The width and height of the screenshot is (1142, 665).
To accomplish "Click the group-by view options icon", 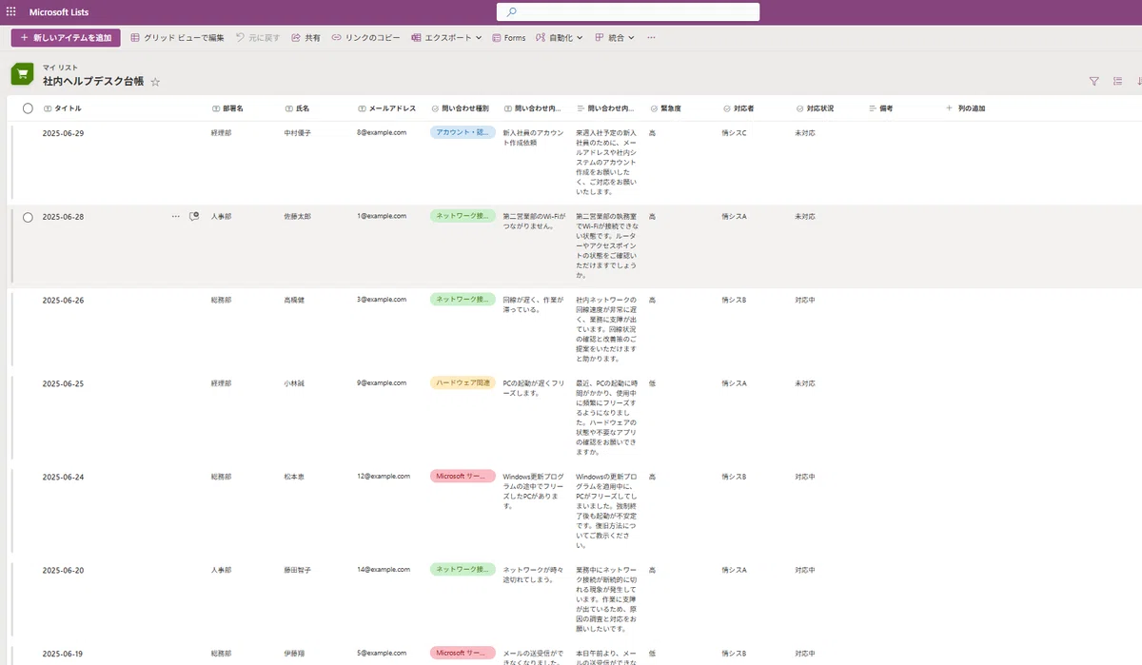I will pyautogui.click(x=1117, y=82).
